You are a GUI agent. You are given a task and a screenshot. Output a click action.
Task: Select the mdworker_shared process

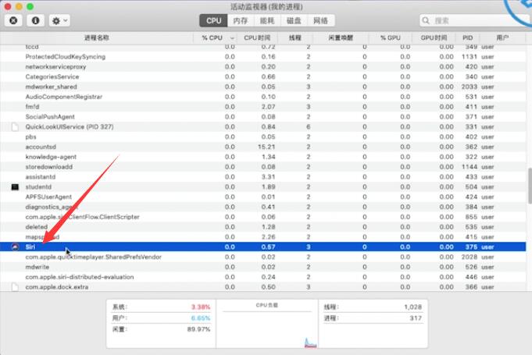click(x=52, y=87)
